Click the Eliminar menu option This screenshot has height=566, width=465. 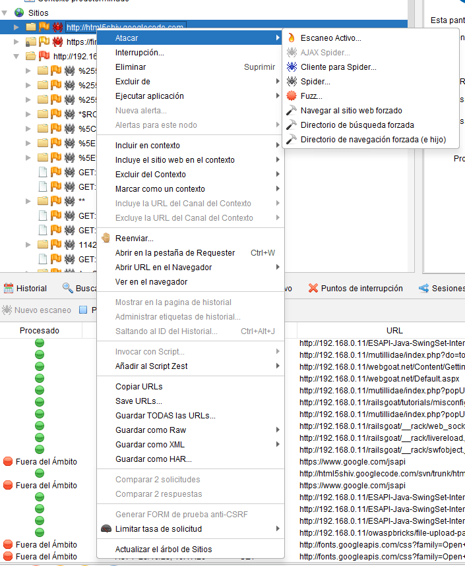pyautogui.click(x=131, y=67)
